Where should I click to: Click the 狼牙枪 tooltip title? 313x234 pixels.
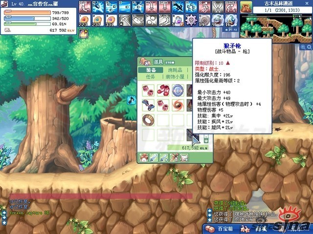click(232, 46)
